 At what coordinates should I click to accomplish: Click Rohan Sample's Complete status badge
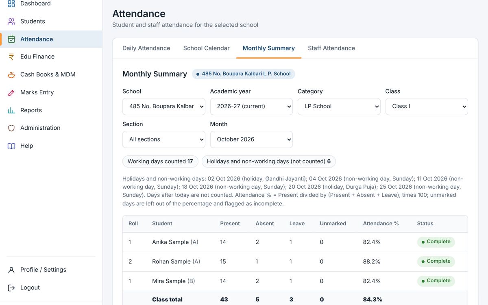(x=436, y=261)
